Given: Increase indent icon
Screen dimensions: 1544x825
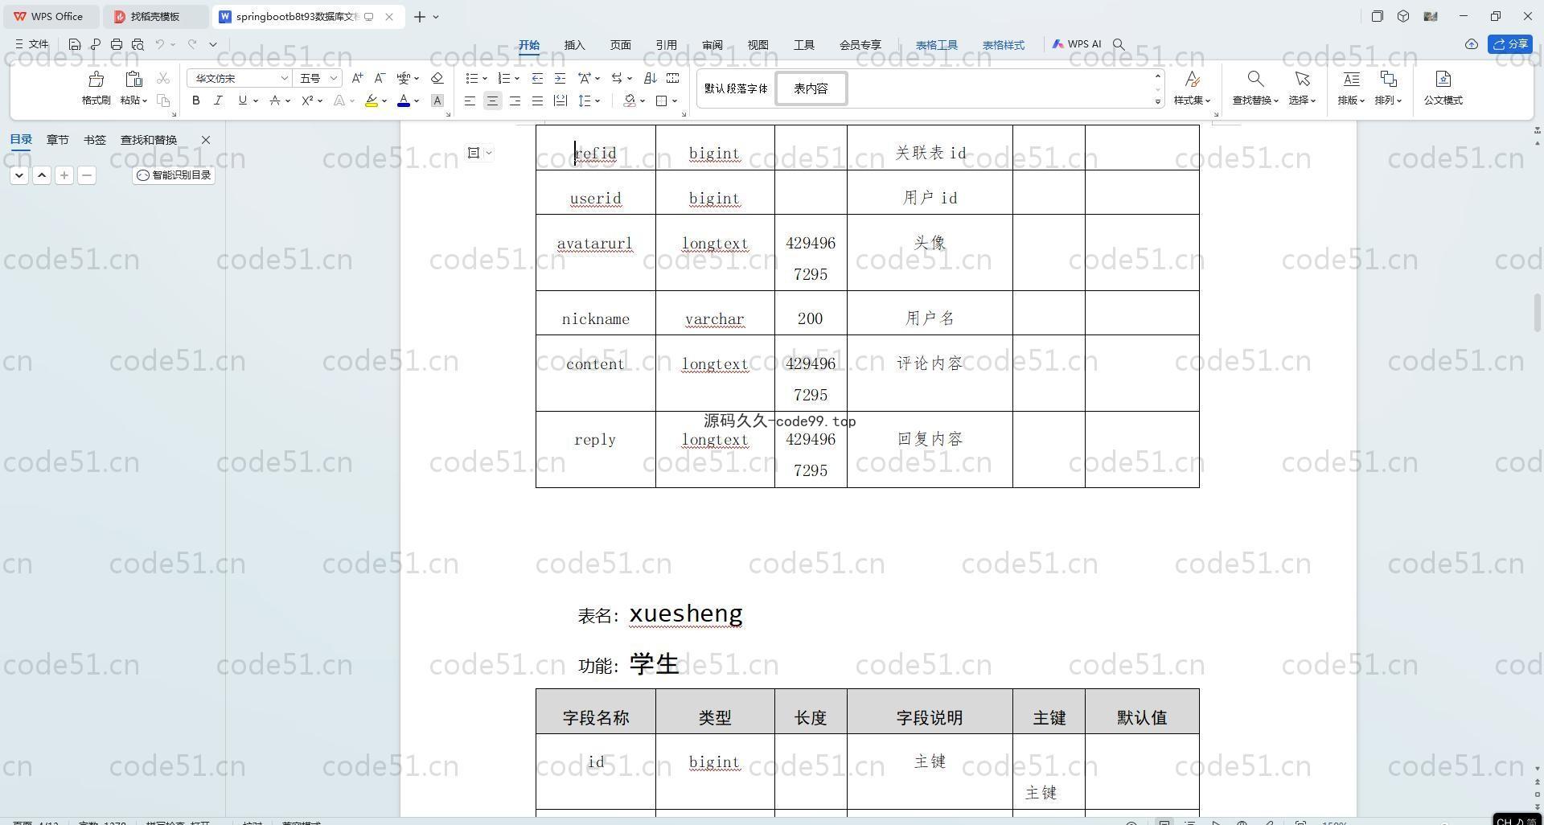Looking at the screenshot, I should pyautogui.click(x=560, y=78).
